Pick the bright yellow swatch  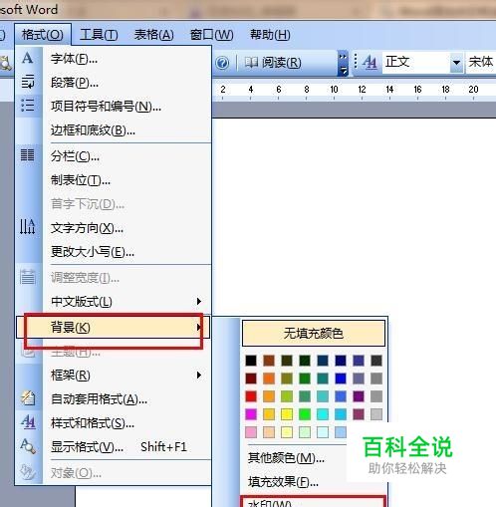tap(287, 414)
